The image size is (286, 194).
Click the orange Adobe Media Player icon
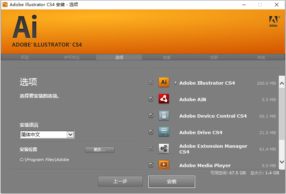pos(164,165)
